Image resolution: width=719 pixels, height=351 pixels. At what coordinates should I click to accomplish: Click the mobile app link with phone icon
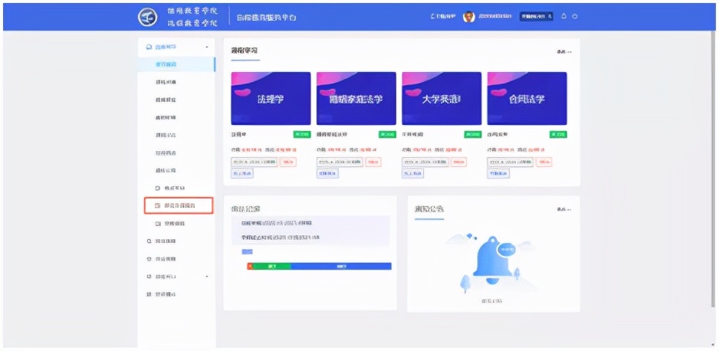[x=443, y=17]
